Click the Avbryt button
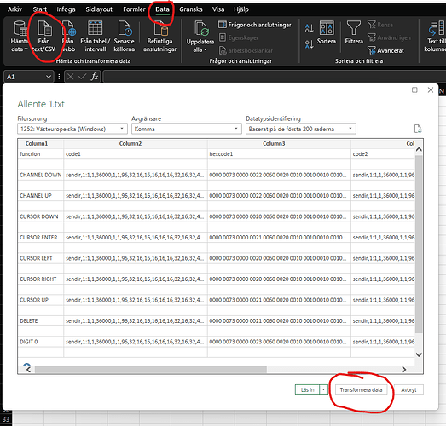This screenshot has height=426, width=446. 408,389
